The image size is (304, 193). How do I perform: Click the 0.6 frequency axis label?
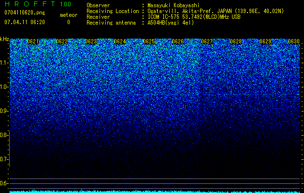(4, 183)
